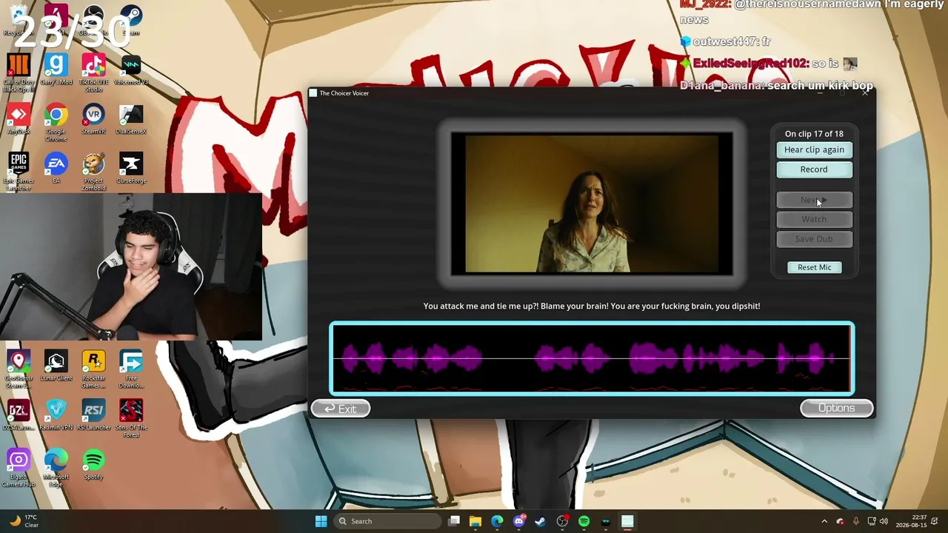Show hidden system tray icons
948x533 pixels.
tap(824, 521)
